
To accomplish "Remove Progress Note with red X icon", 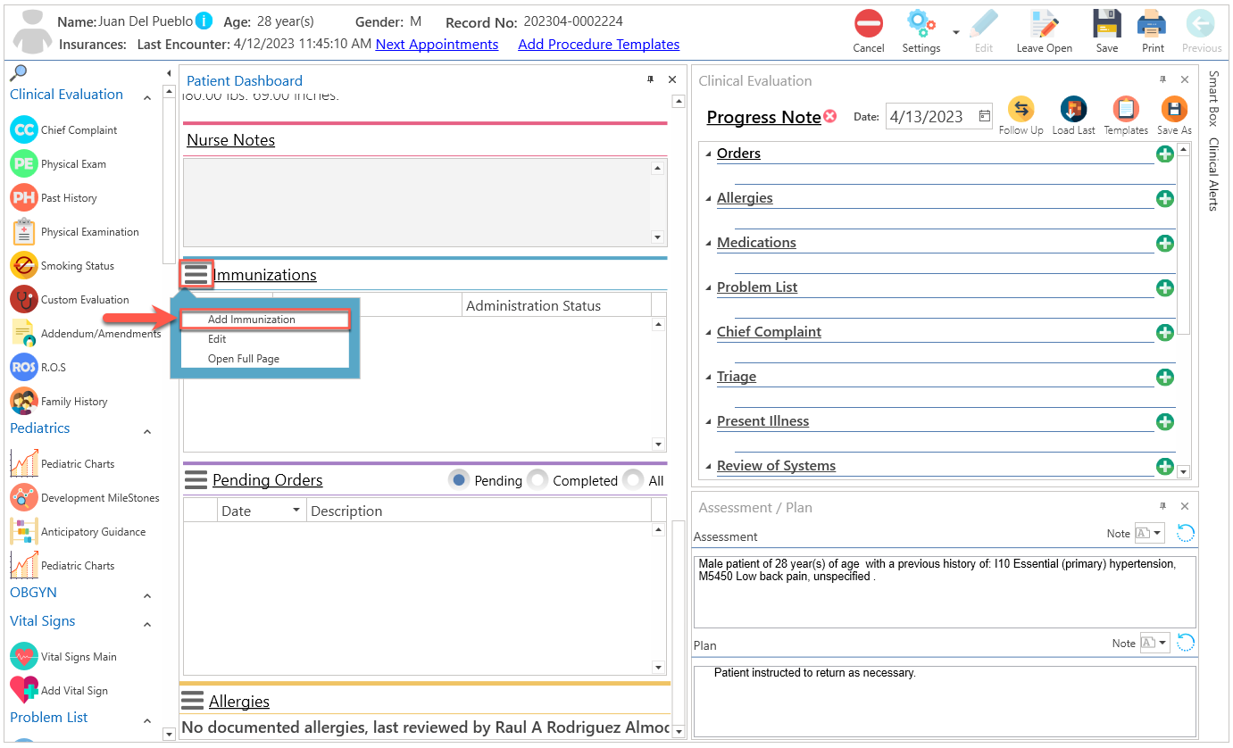I will coord(830,116).
